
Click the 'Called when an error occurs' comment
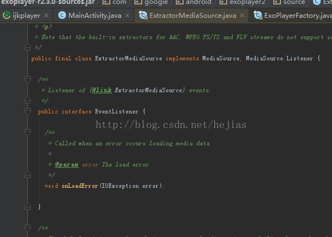133,143
